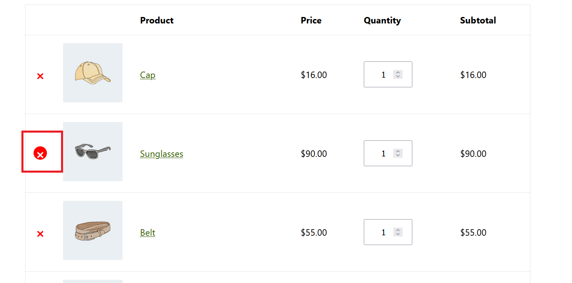Click the Subtotal column header

coord(478,20)
